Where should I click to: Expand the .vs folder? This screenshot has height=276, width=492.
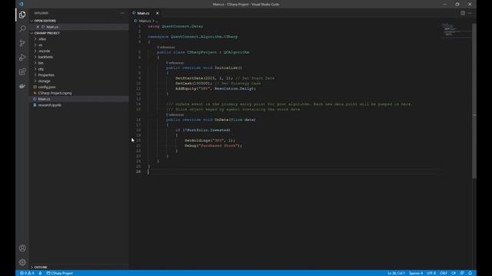point(40,45)
